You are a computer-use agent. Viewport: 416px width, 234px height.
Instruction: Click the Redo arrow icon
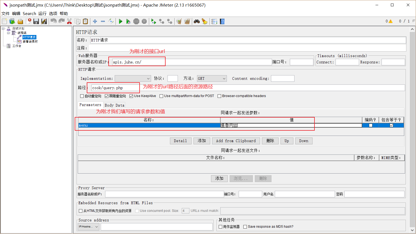62,21
